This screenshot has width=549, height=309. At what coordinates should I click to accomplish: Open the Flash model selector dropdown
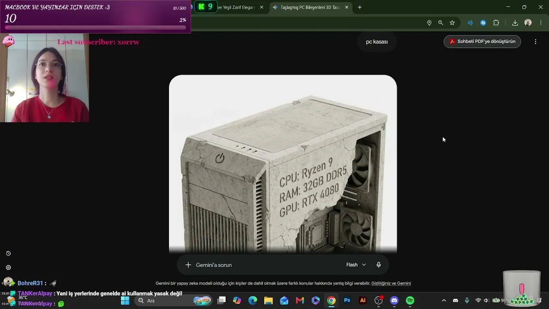click(x=356, y=265)
